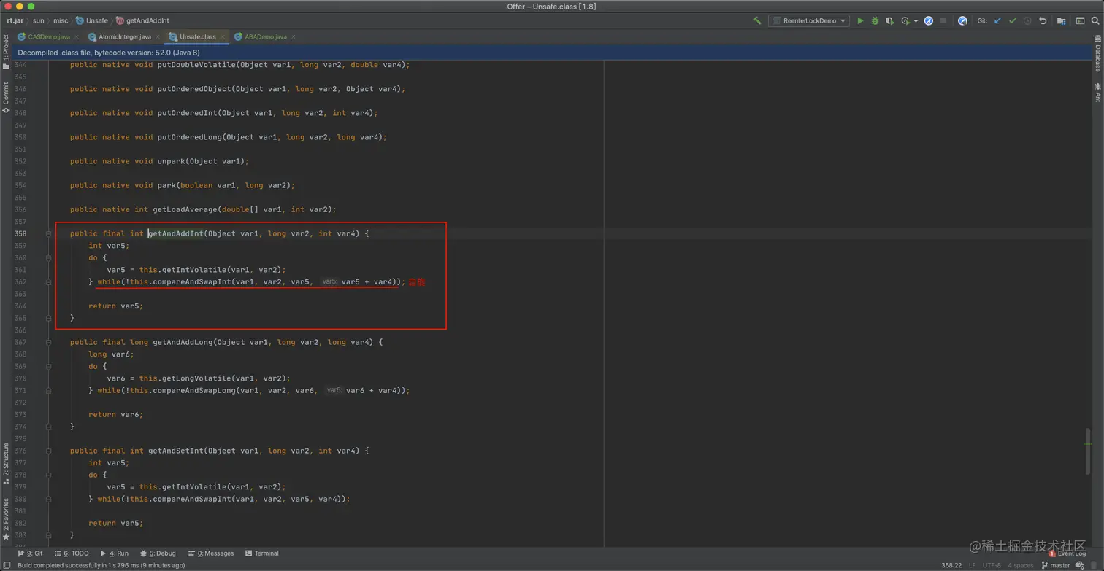1104x571 pixels.
Task: Open the 5: Debug tool window
Action: click(x=158, y=553)
